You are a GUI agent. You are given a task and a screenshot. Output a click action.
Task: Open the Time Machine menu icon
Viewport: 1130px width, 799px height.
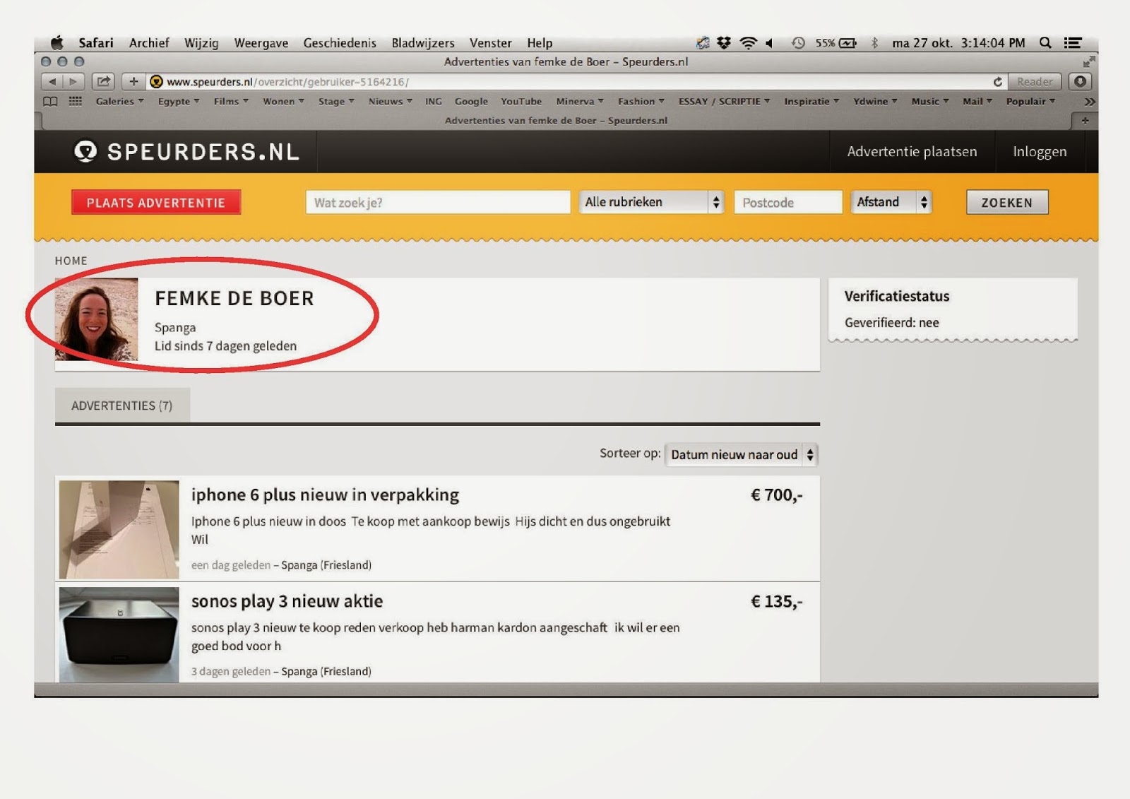tap(798, 43)
